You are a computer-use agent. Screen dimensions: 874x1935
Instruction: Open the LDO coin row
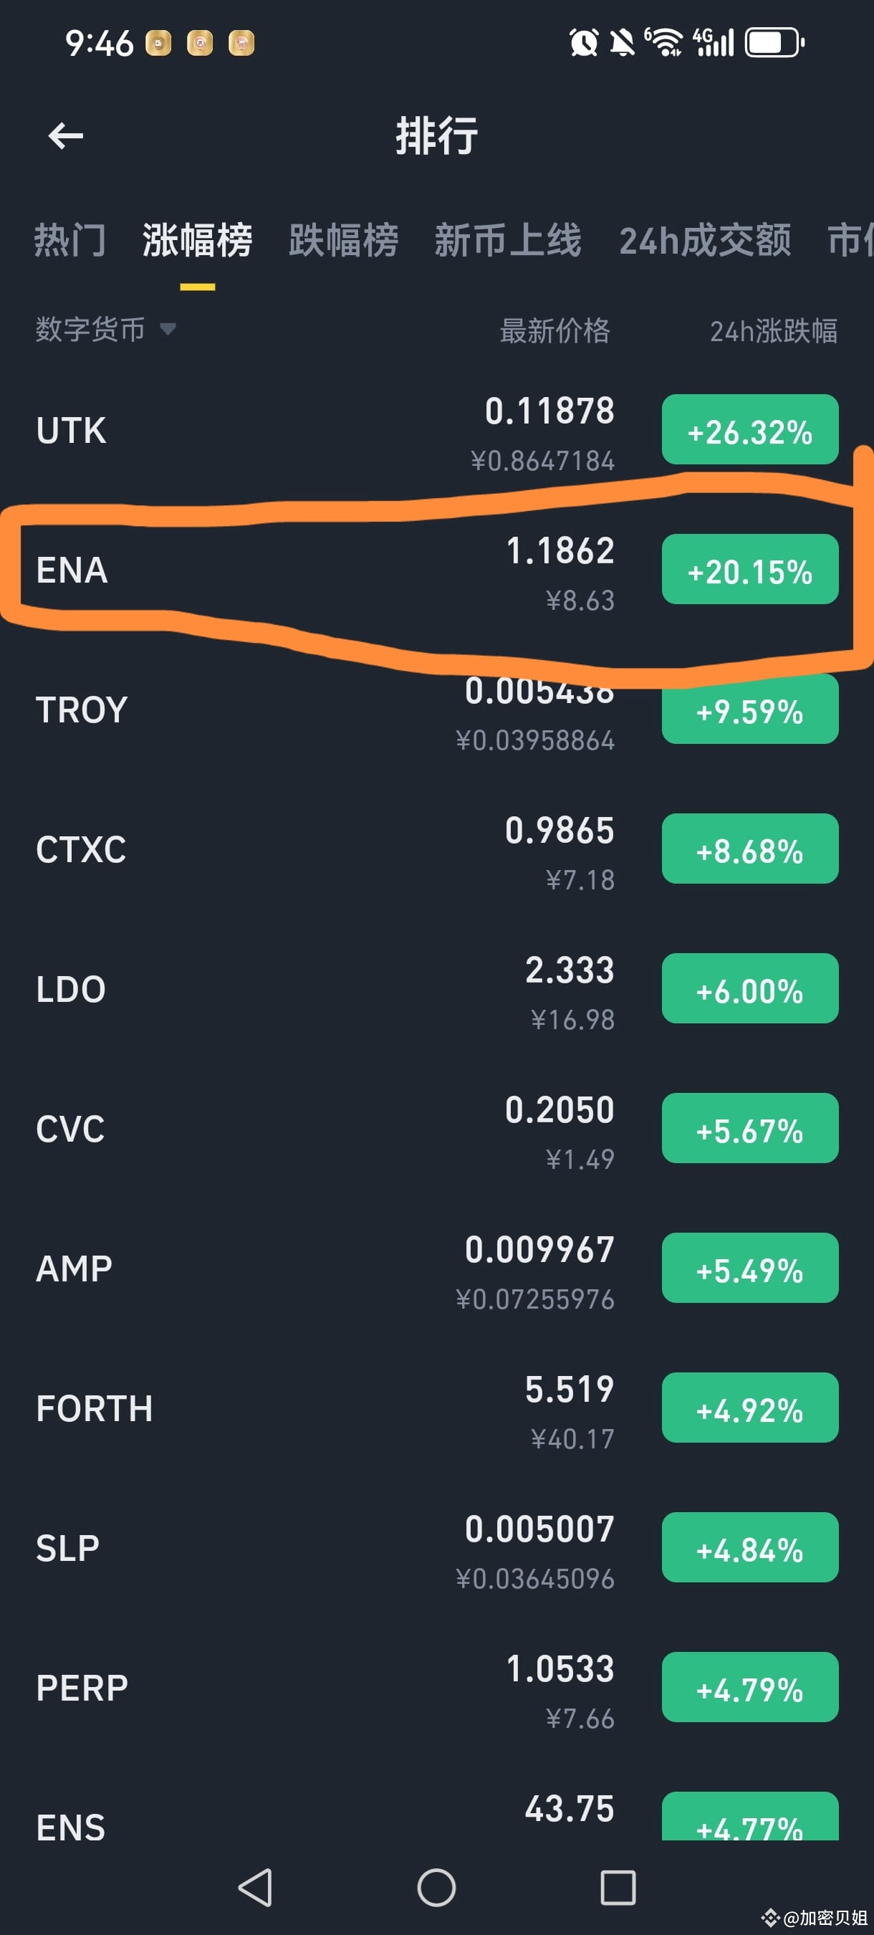pyautogui.click(x=437, y=988)
